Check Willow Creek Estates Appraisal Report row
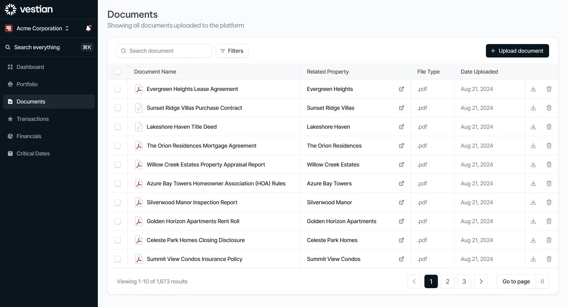The width and height of the screenshot is (568, 307). 118,165
